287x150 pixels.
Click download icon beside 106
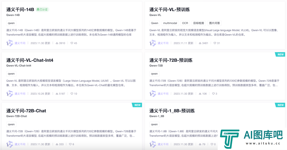point(200,94)
